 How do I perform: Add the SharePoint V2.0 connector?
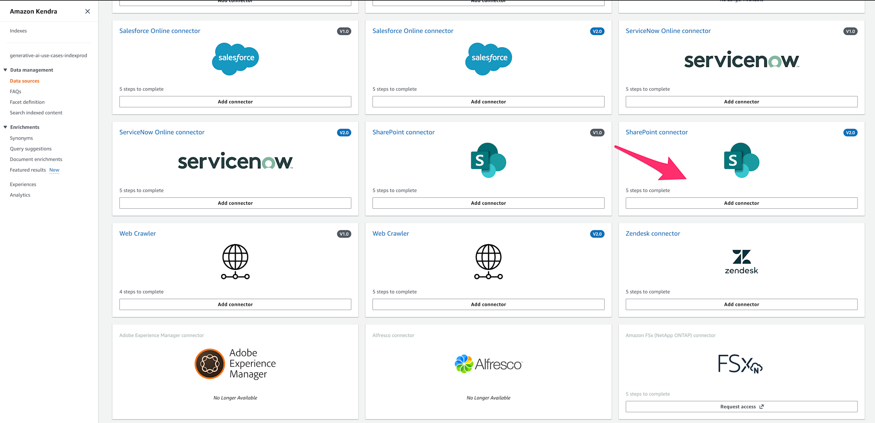(x=742, y=203)
